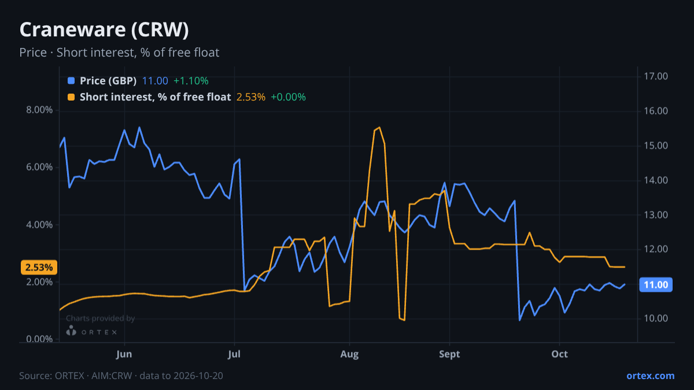Click the 2.00% left axis label
Screen dimensions: 694x390
coord(39,282)
